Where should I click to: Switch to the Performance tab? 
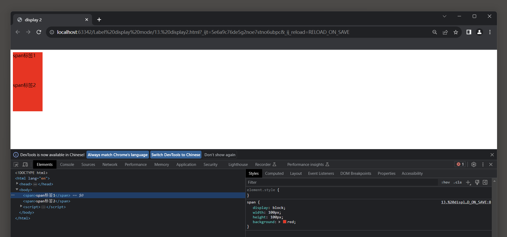pos(136,165)
